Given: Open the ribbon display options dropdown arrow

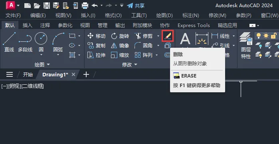Looking at the screenshot, I should point(258,25).
